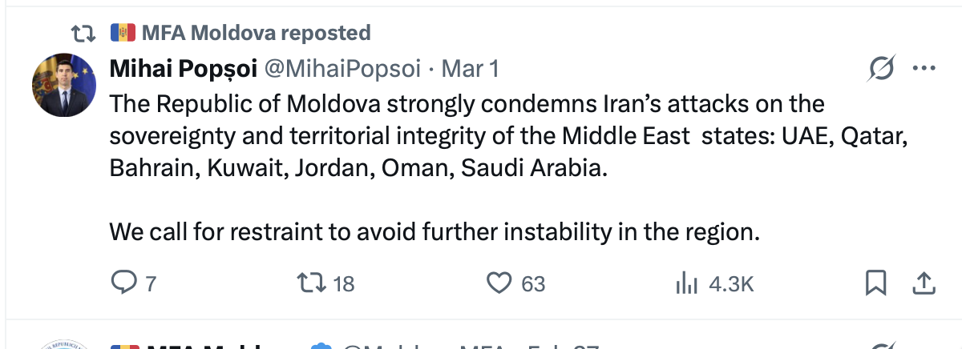This screenshot has height=349, width=962.
Task: Click the reply count number 7
Action: (x=150, y=283)
